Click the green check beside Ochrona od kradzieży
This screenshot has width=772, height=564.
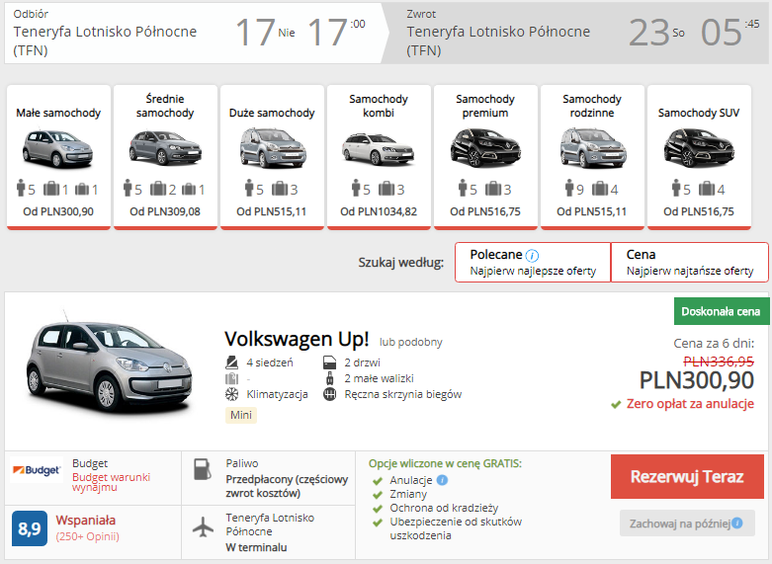coord(378,509)
